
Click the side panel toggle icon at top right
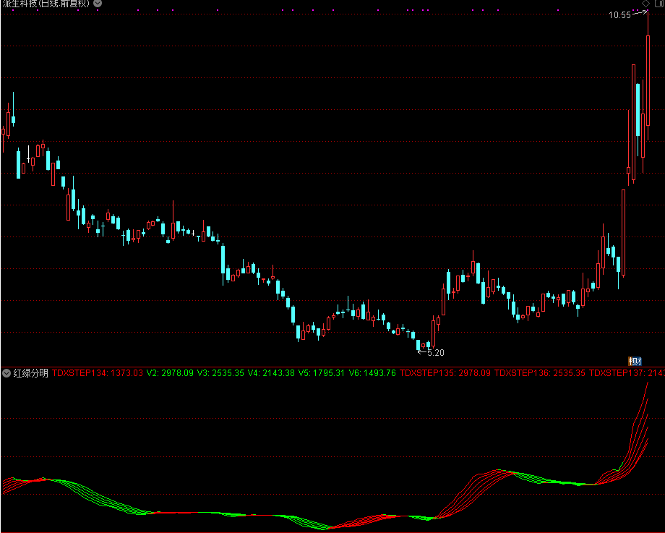661,4
